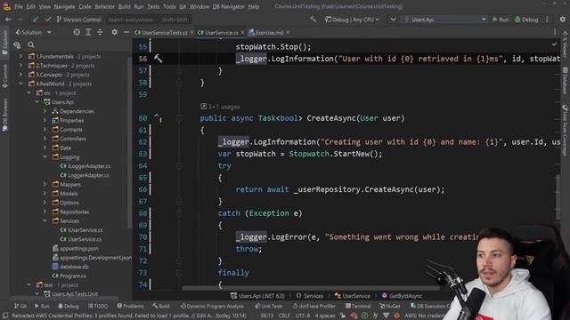Viewport: 570px width, 320px height.
Task: Collapse the 4.RealWorld folder
Action: [20, 84]
